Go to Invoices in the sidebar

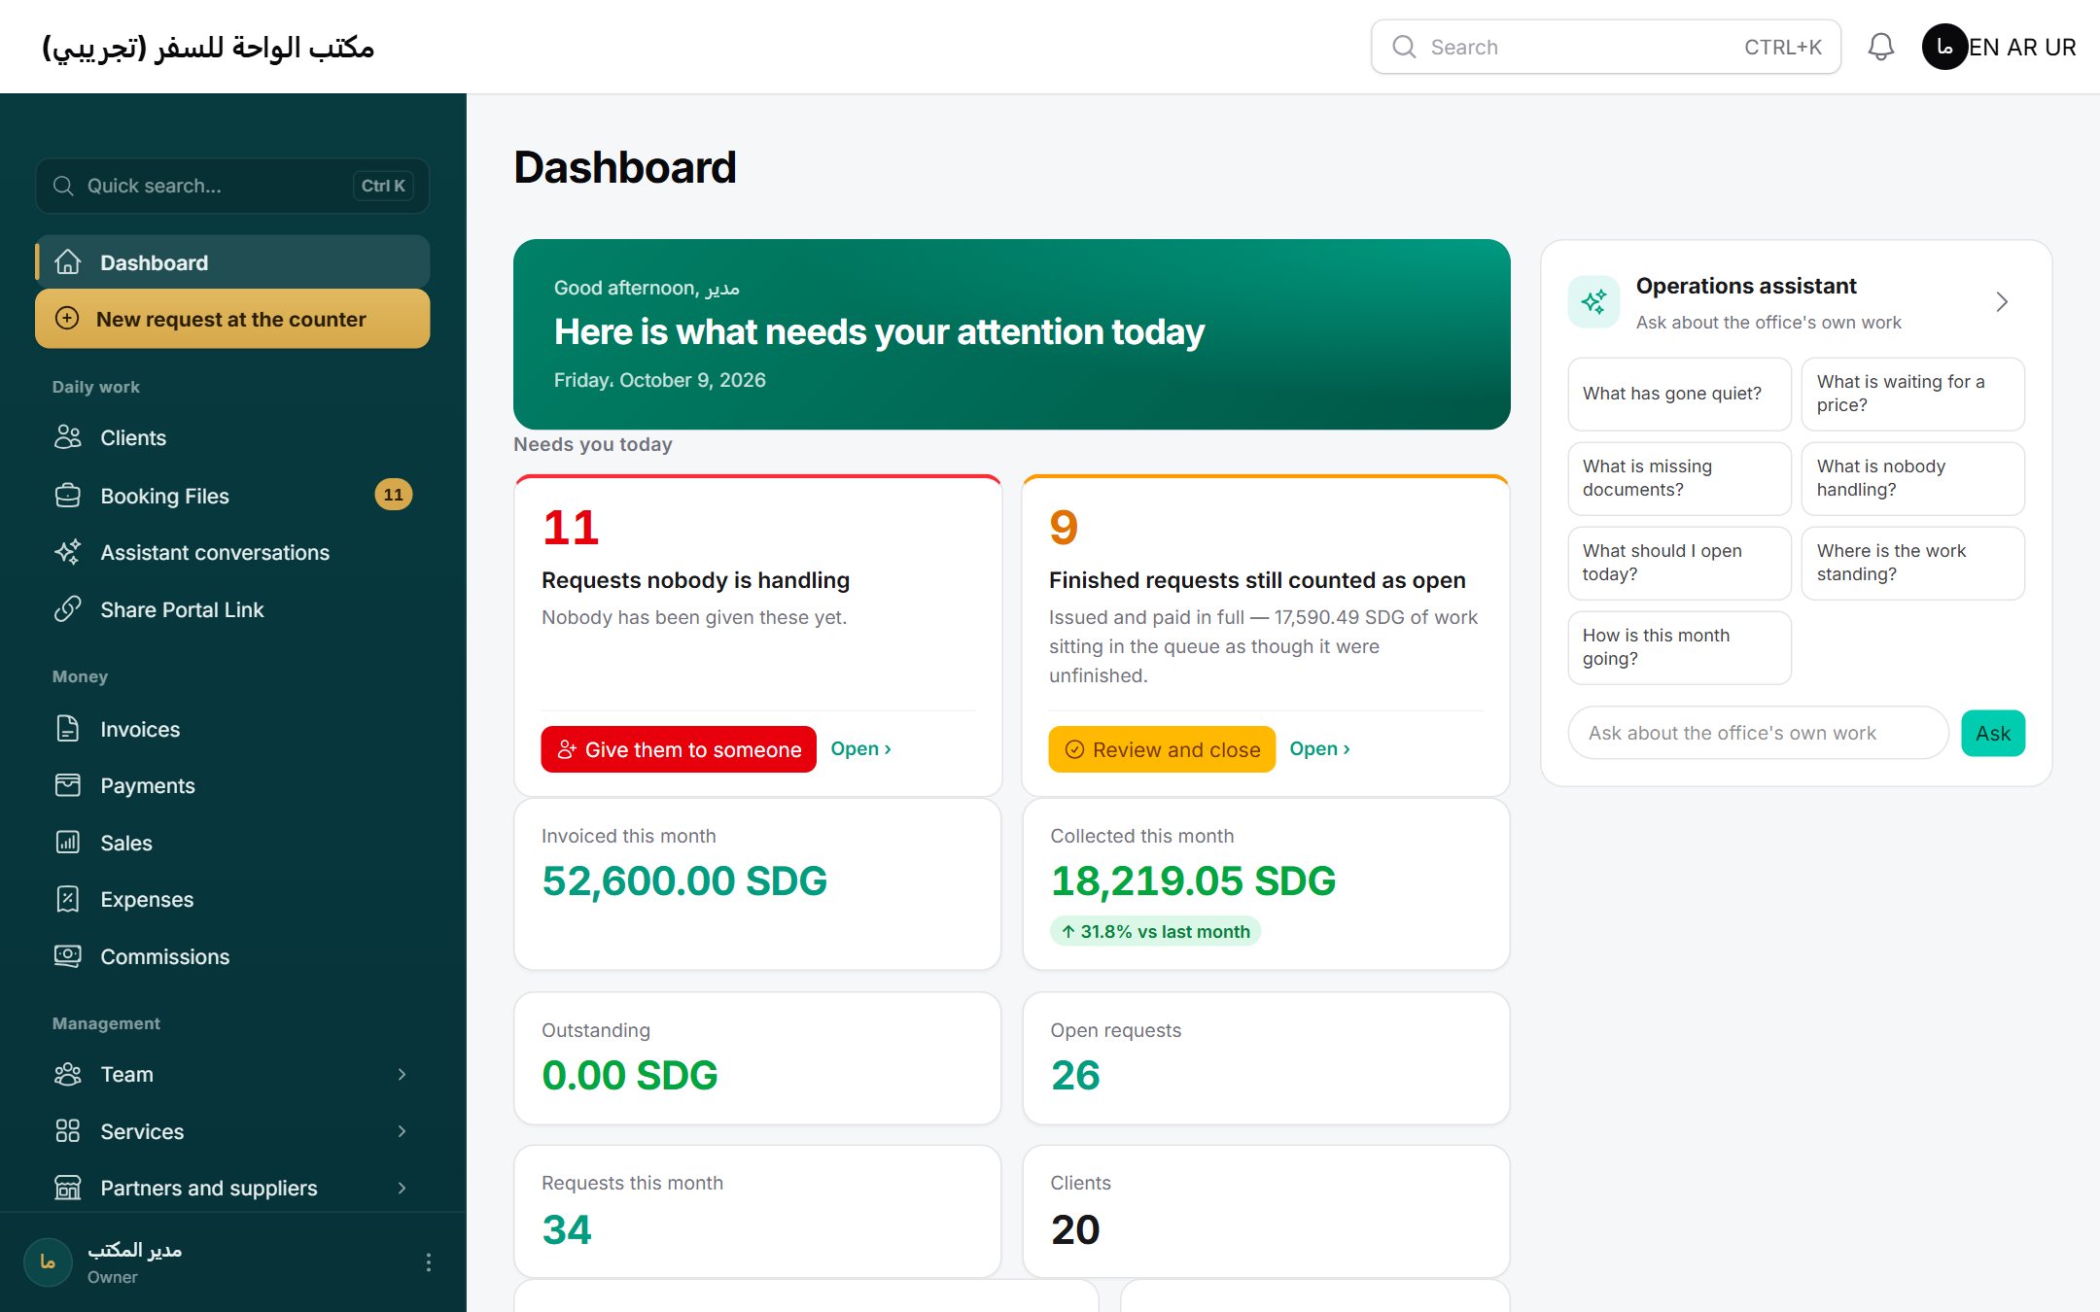point(232,729)
